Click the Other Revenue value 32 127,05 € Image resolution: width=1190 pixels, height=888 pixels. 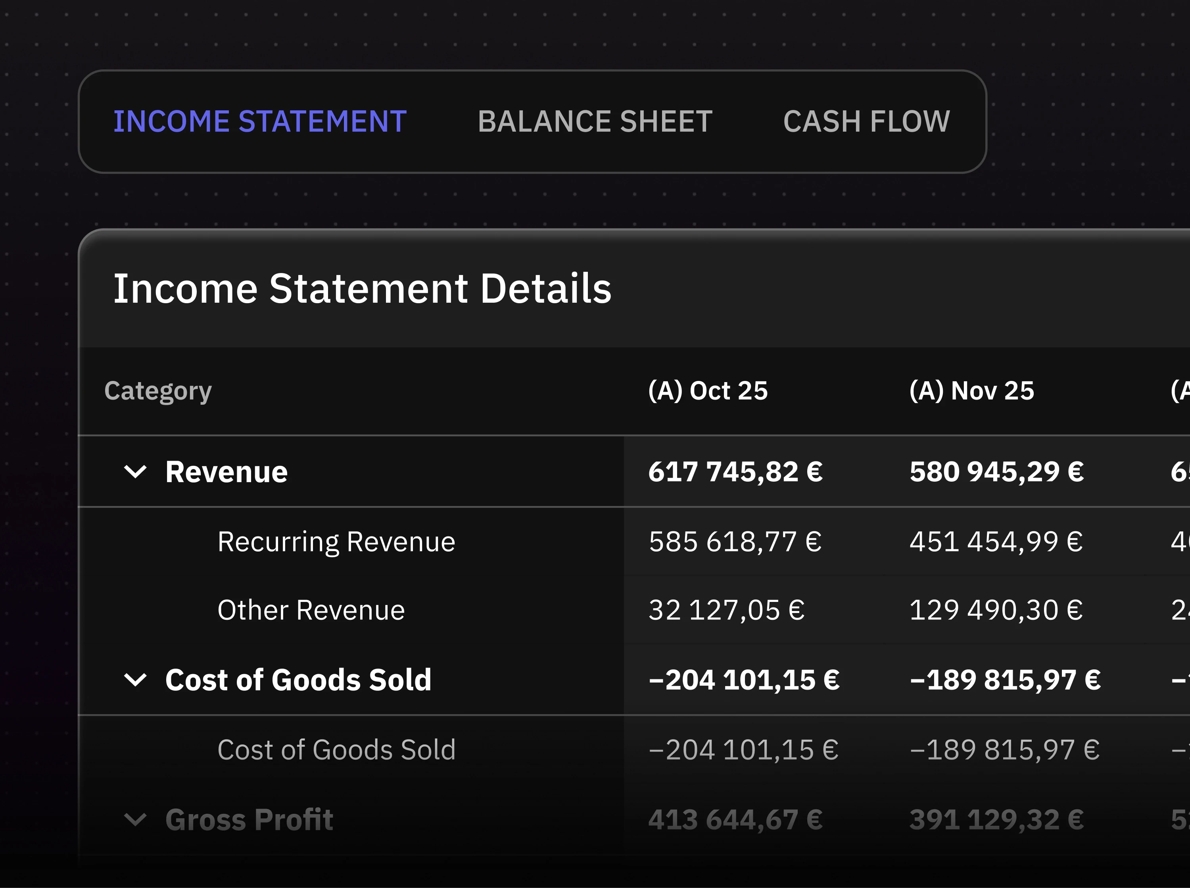726,610
